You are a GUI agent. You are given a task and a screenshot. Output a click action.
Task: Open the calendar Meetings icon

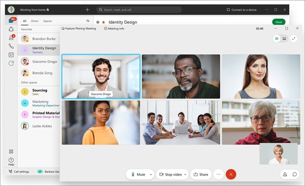11,55
